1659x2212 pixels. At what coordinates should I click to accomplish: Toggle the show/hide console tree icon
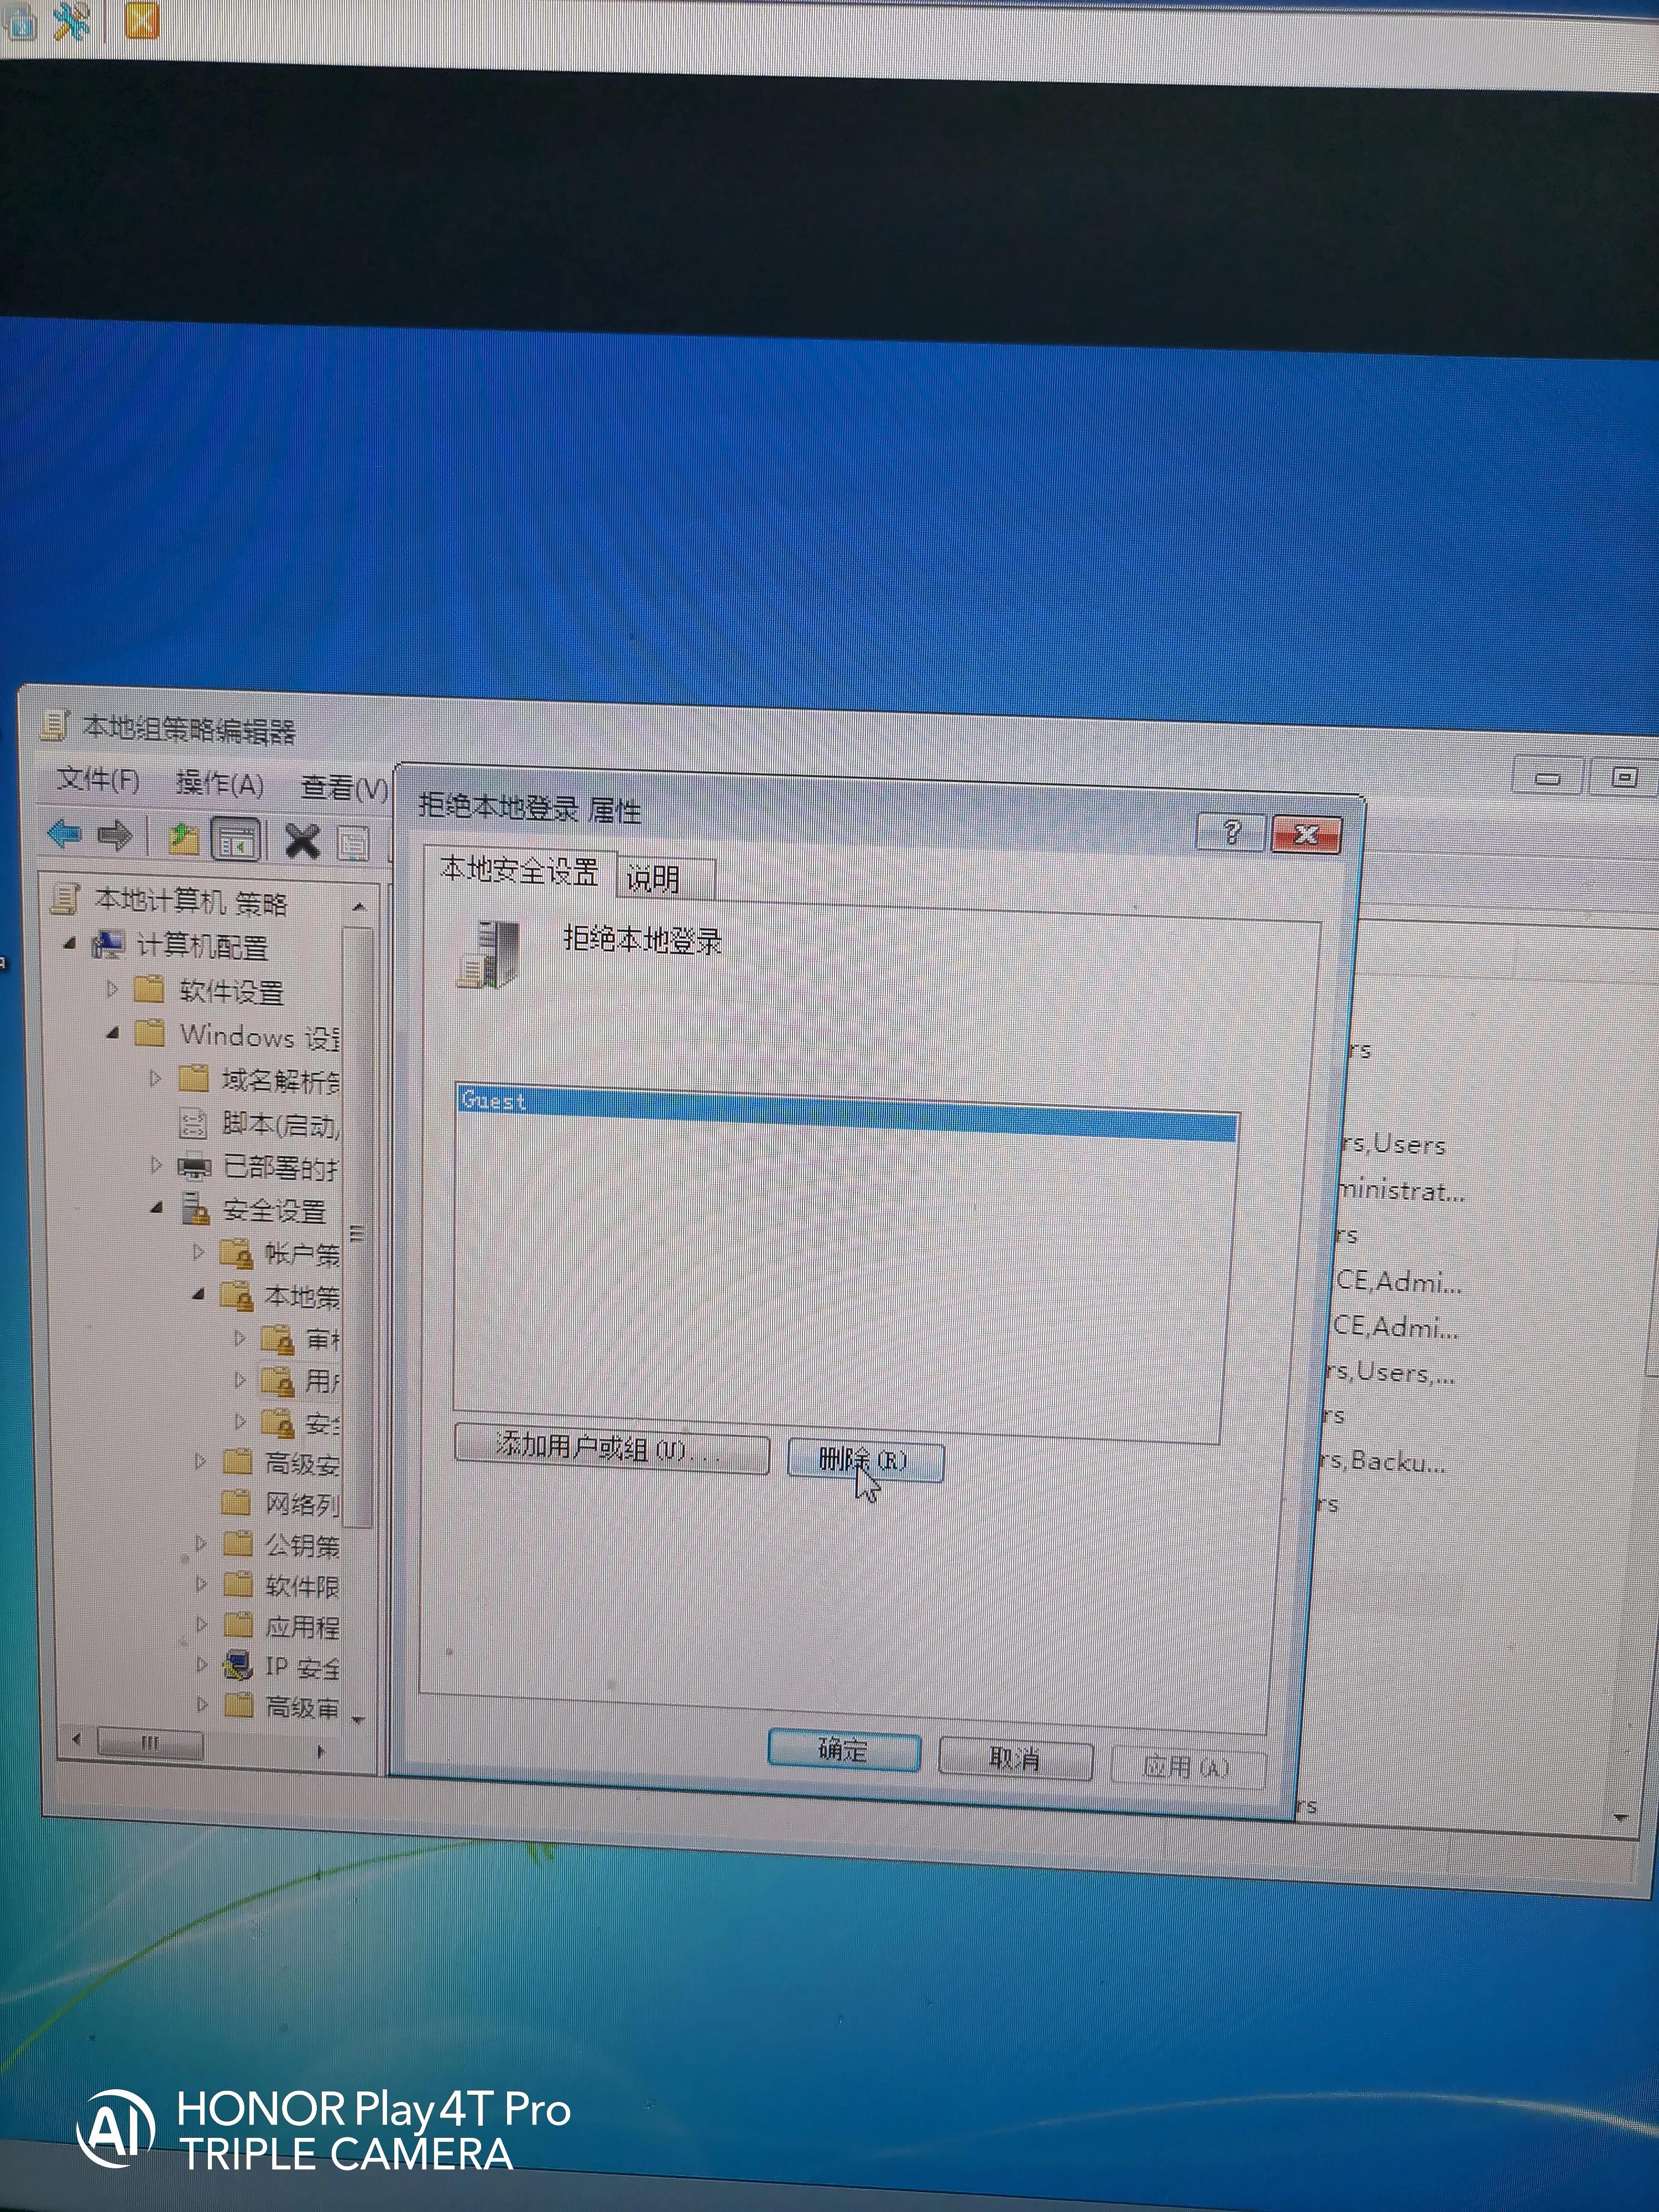[x=237, y=840]
